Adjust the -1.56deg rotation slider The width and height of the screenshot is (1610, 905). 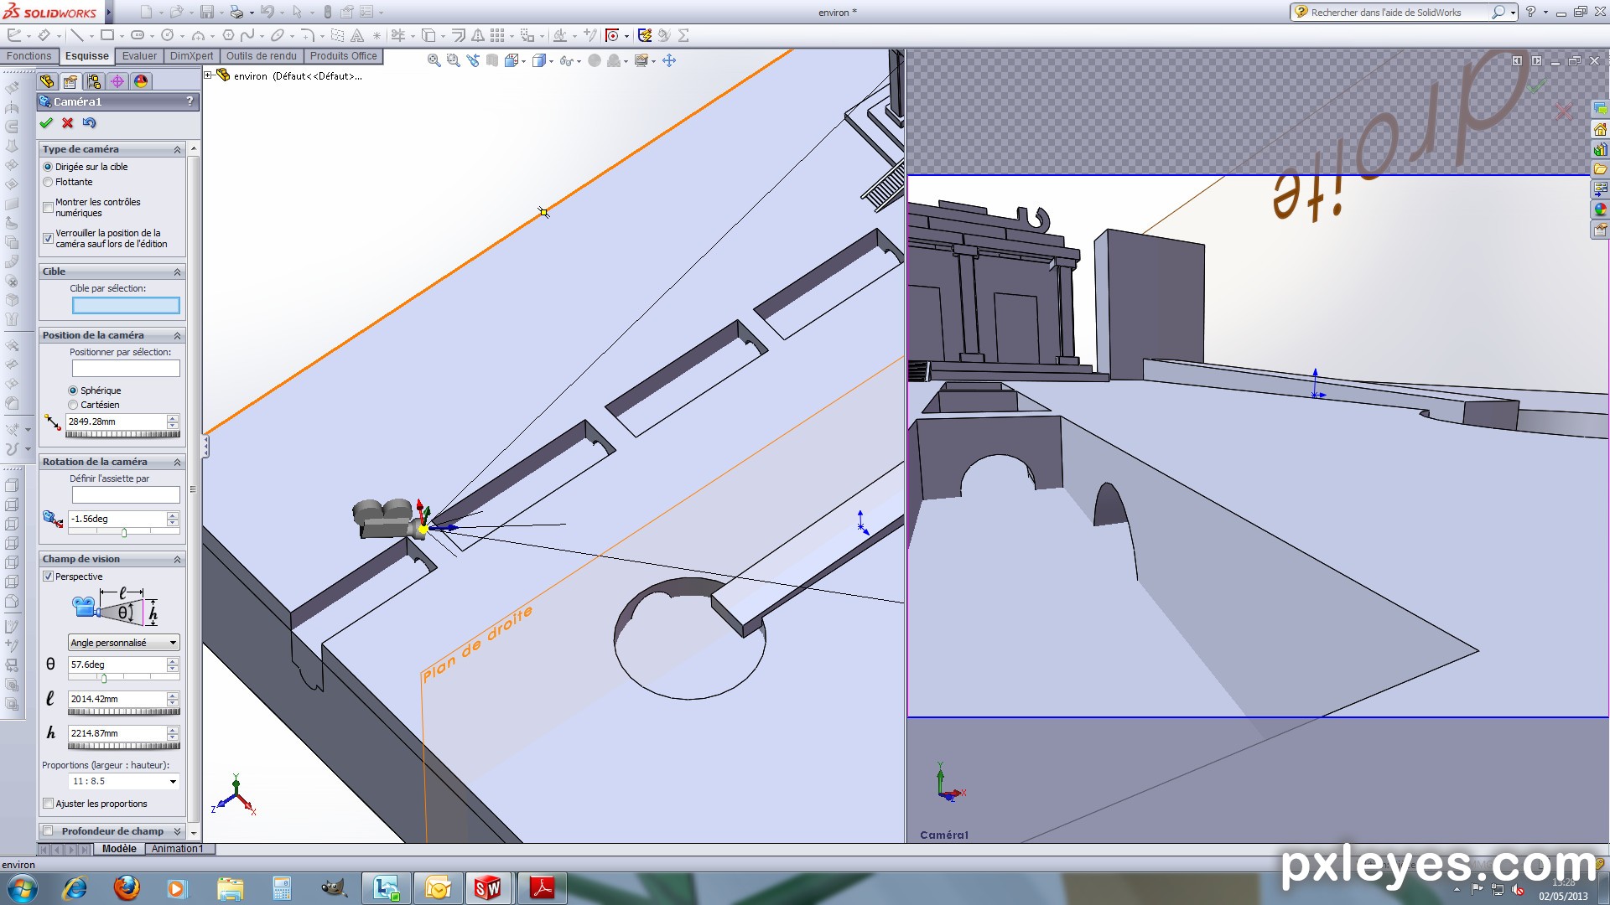click(124, 532)
